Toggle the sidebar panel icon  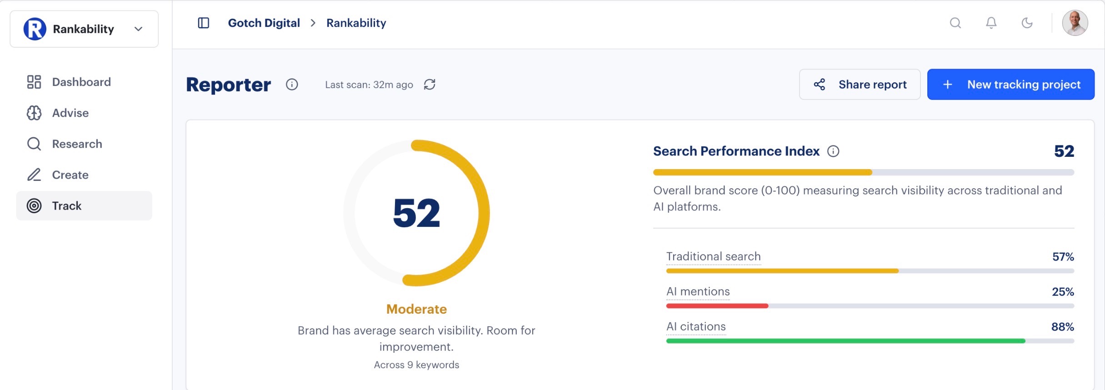pos(204,23)
